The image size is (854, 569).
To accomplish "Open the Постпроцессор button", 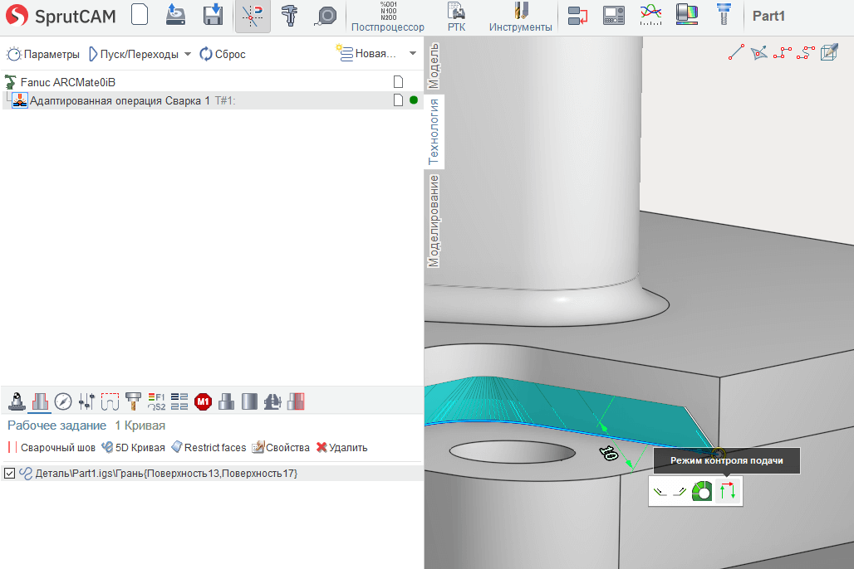I will (388, 17).
